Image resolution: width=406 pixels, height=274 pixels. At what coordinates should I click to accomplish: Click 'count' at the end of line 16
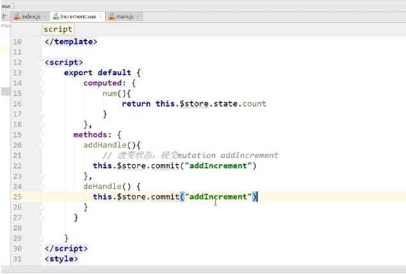click(x=254, y=103)
